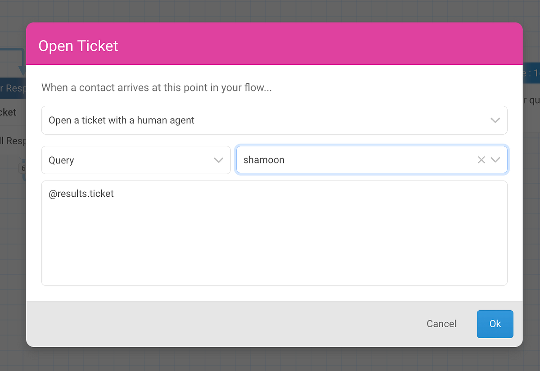Click Ok to save the ticket settings
This screenshot has width=540, height=371.
click(495, 324)
